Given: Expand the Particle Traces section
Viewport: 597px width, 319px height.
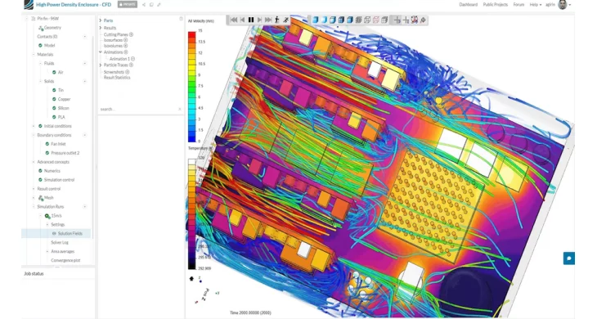Looking at the screenshot, I should [101, 65].
